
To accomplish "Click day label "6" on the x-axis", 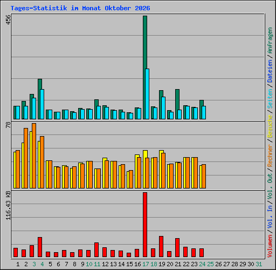I will pos(58,264).
